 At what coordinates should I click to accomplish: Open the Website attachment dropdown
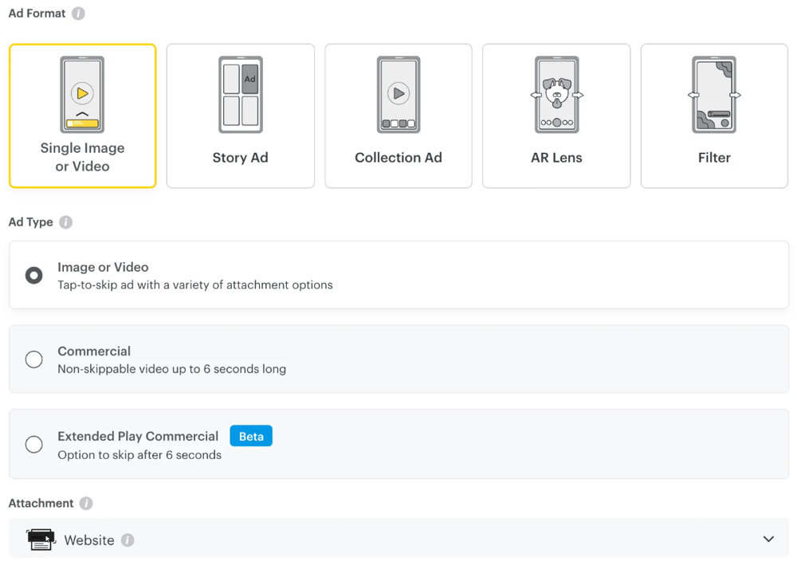[398, 540]
